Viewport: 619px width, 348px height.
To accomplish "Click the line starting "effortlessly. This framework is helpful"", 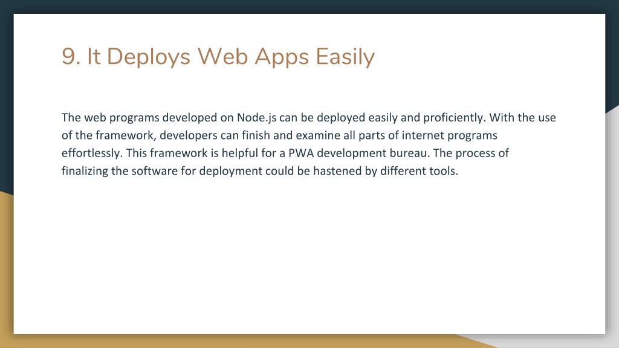I will click(285, 153).
